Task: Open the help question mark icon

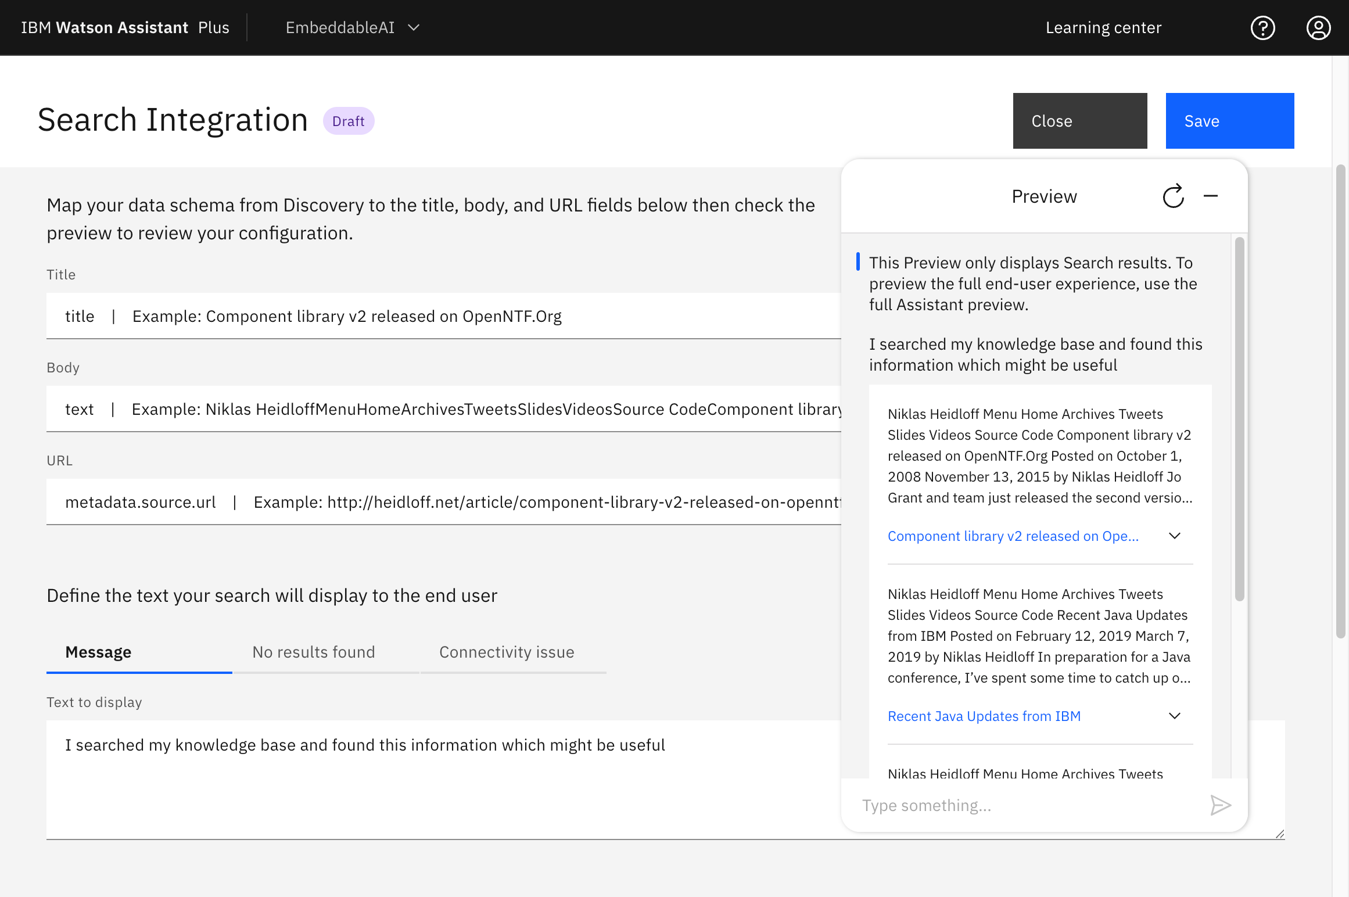Action: pyautogui.click(x=1262, y=28)
